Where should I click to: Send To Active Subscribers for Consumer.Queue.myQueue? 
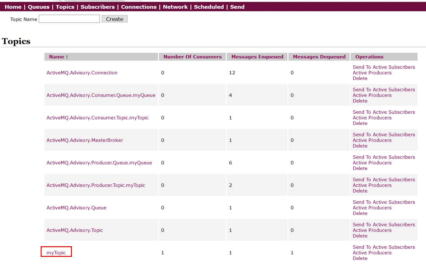(x=384, y=90)
